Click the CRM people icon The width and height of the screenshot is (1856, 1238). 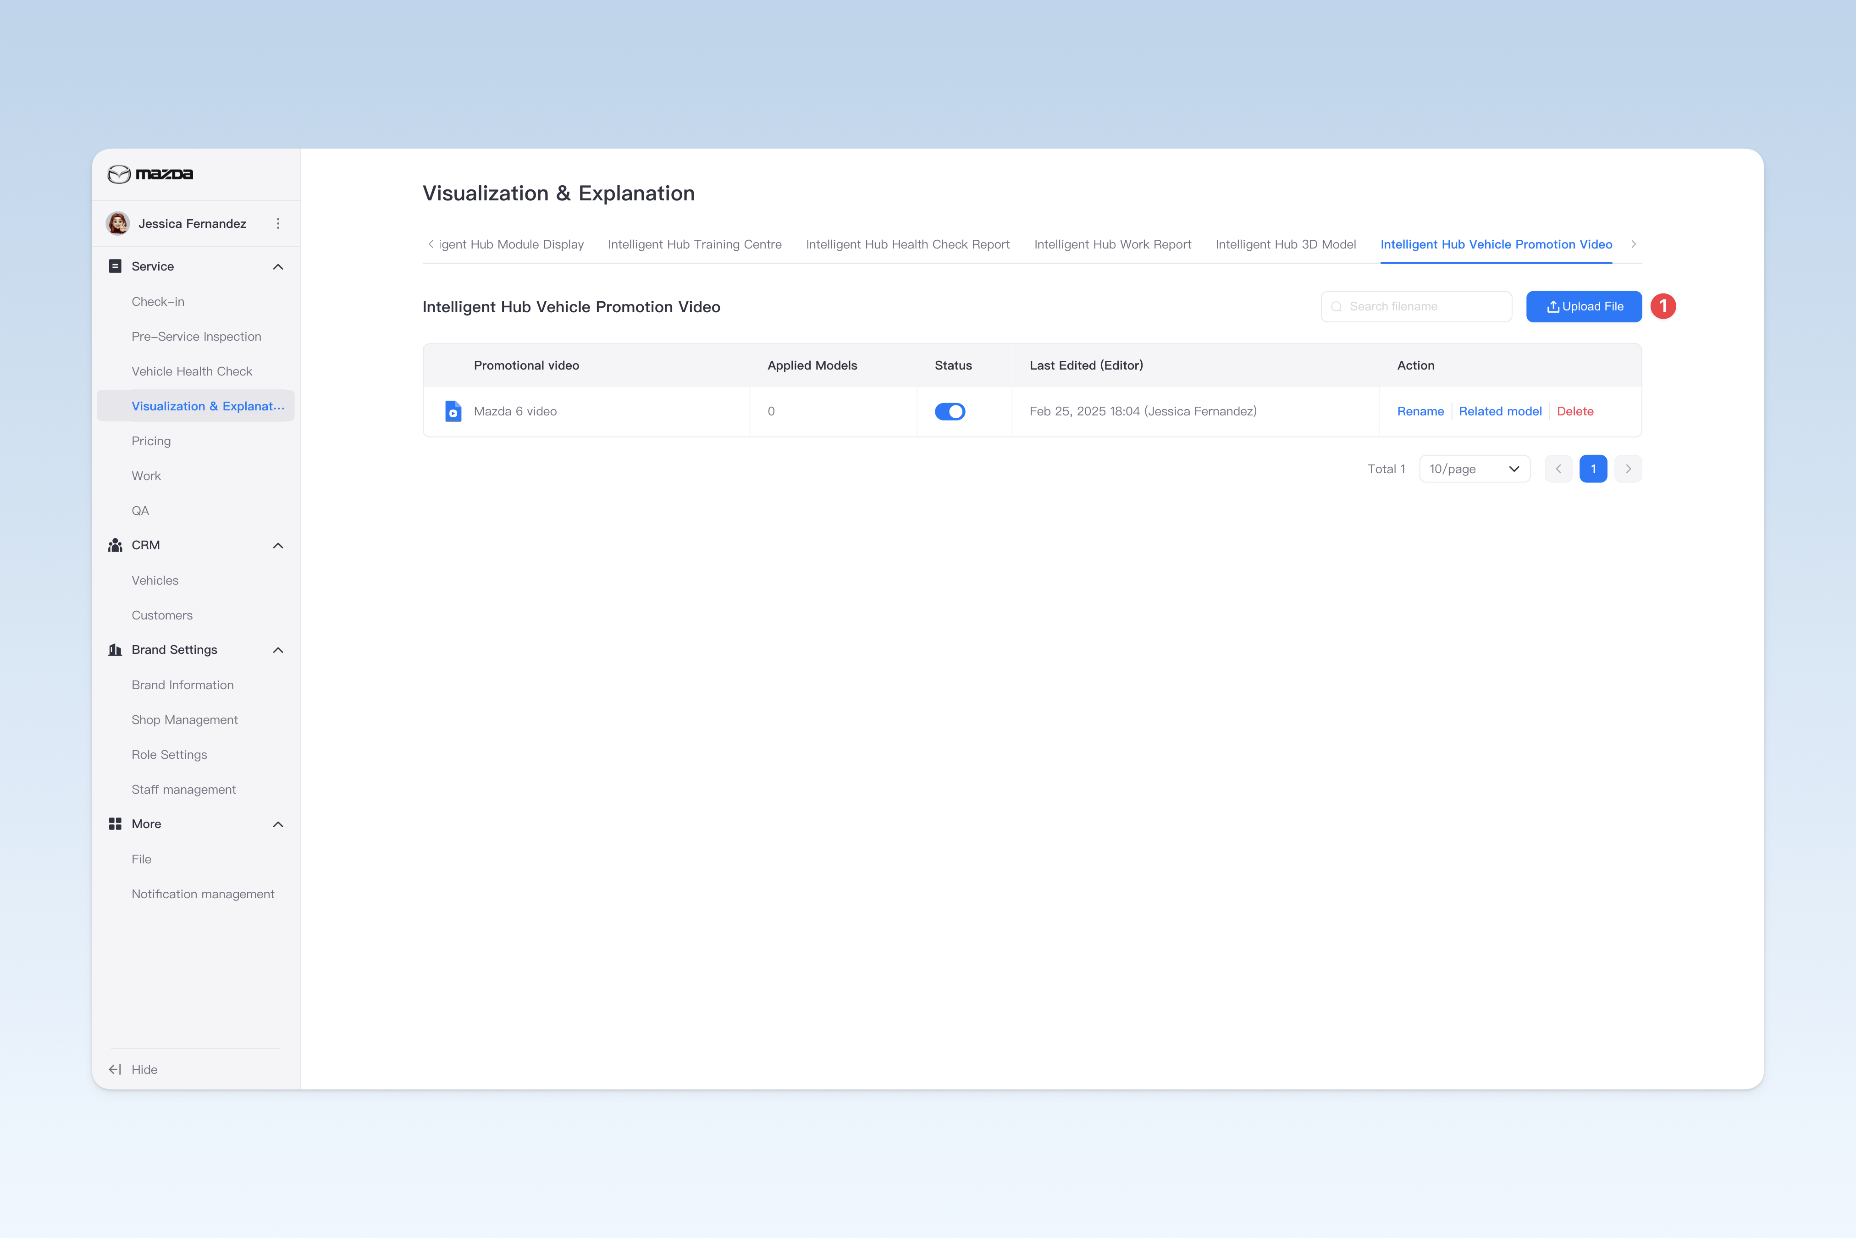(x=115, y=546)
